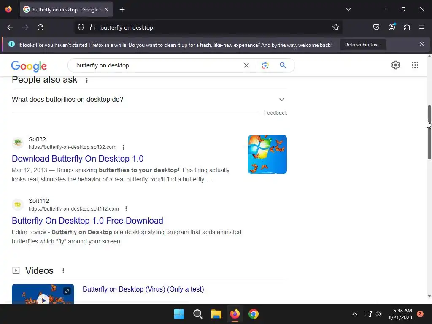Image resolution: width=432 pixels, height=324 pixels.
Task: Click the page vertical scrollbar thumb
Action: 429,132
